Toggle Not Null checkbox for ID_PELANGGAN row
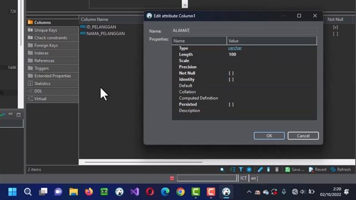Screen dimensions: 356x200 (335, 27)
